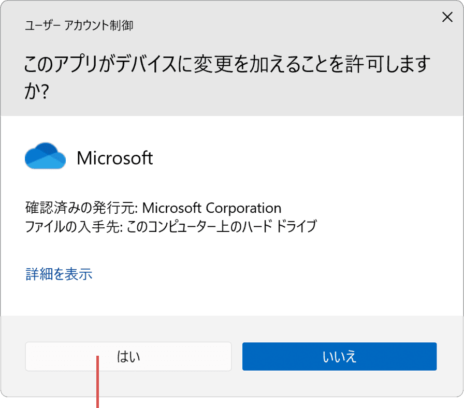Image resolution: width=464 pixels, height=408 pixels.
Task: Click the gray header area beside the title
Action: [284, 25]
